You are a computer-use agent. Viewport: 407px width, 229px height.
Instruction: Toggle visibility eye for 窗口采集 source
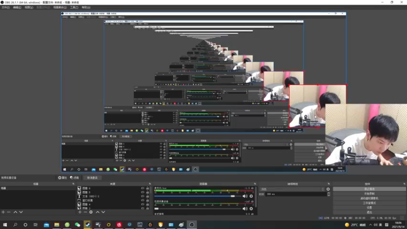(x=142, y=201)
